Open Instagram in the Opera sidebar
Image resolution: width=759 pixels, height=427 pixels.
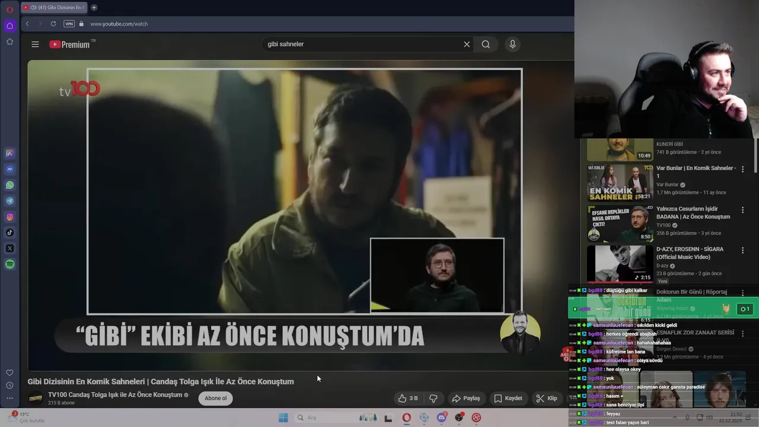click(x=9, y=217)
